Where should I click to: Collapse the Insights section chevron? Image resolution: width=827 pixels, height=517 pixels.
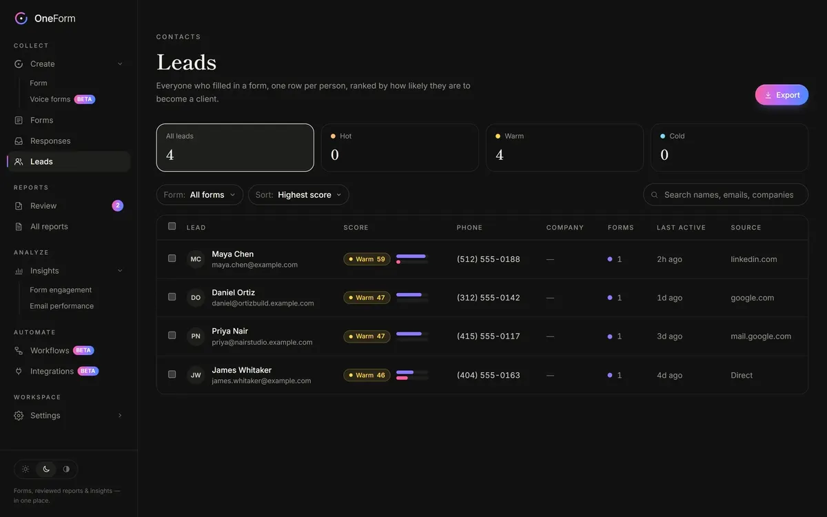coord(120,271)
